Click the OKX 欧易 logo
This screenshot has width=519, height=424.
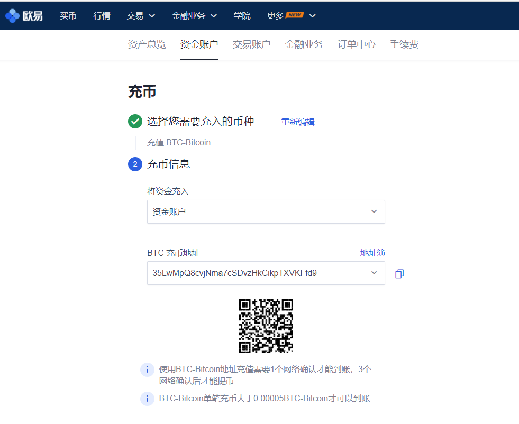pyautogui.click(x=24, y=15)
